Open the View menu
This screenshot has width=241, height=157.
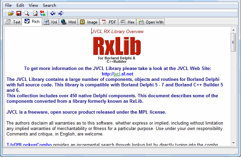click(33, 5)
